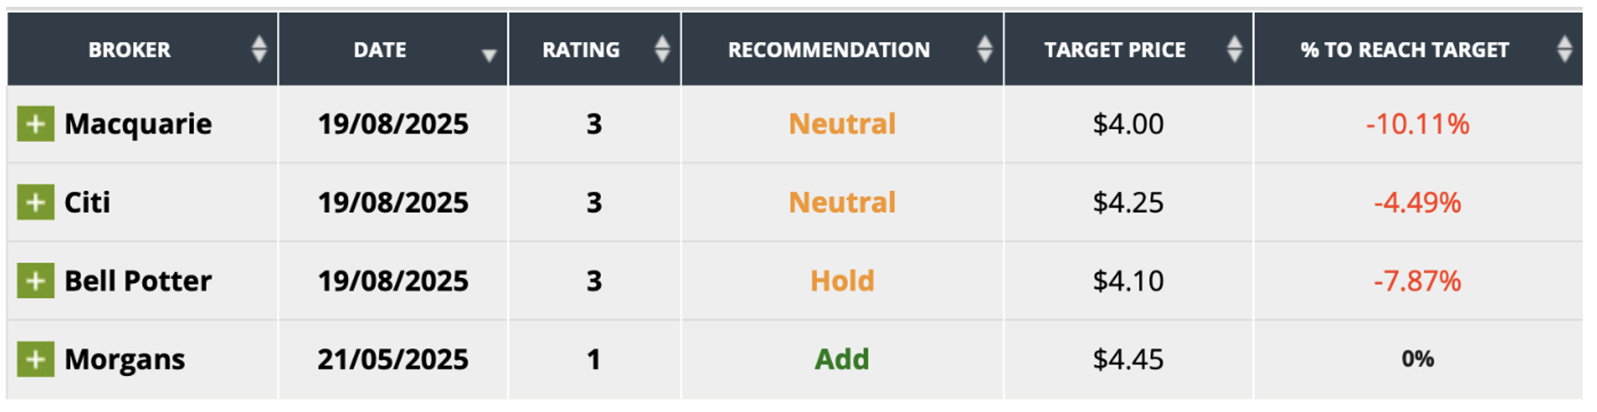Click the TARGET PRICE header text
The image size is (1597, 412).
click(1115, 50)
